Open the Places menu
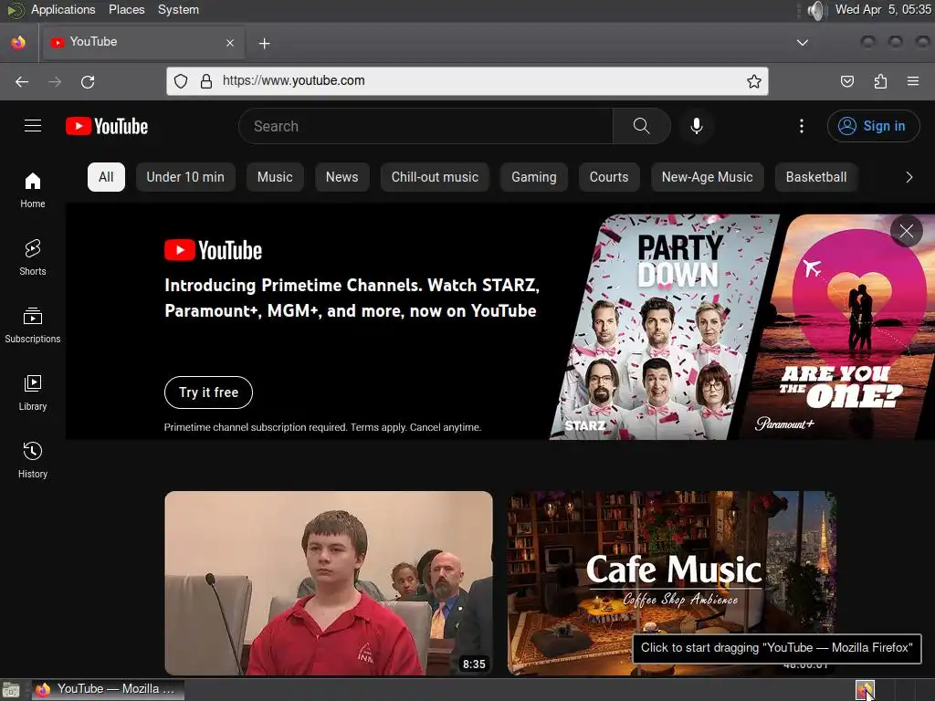This screenshot has height=701, width=935. [126, 9]
